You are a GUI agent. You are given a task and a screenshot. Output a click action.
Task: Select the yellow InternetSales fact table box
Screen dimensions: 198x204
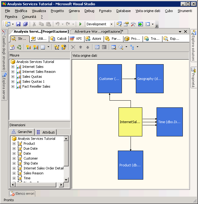point(130,122)
